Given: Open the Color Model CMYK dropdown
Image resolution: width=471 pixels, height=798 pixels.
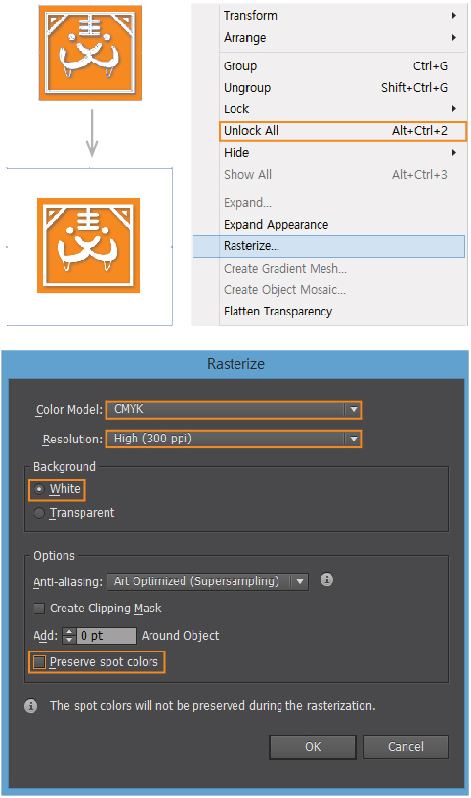Looking at the screenshot, I should tap(234, 409).
